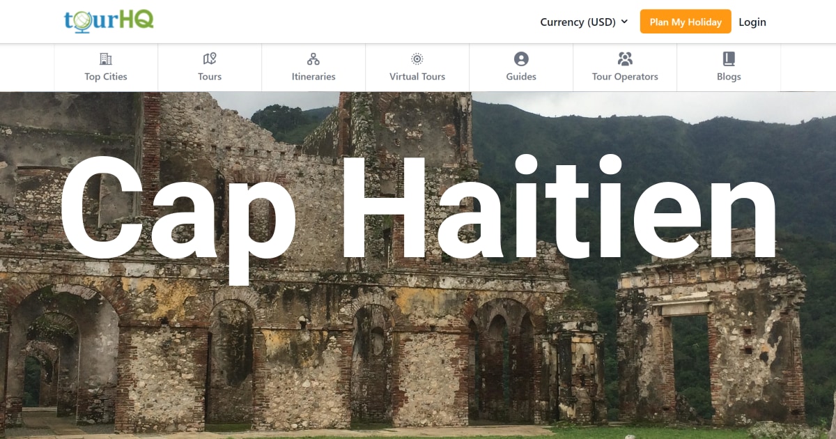
Task: Click the itinerary route icon above Itineraries
Action: tap(313, 59)
